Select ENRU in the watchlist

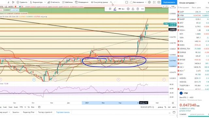pos(193,27)
